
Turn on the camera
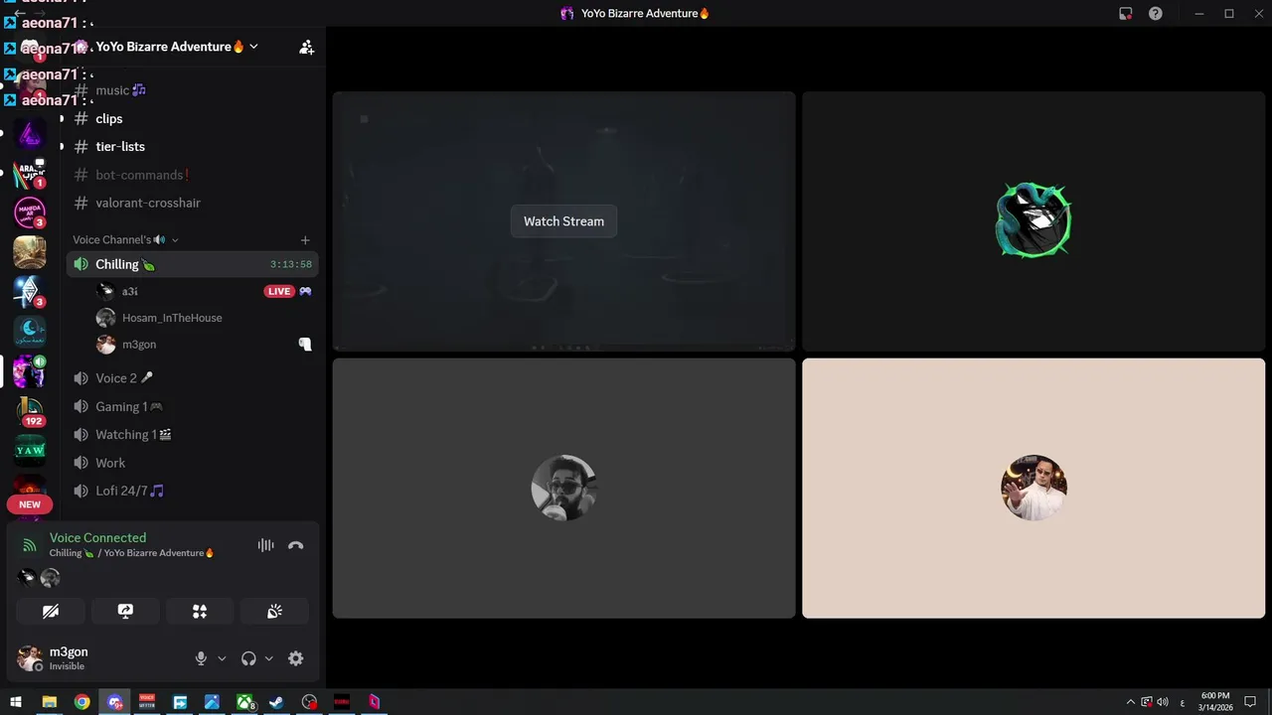(51, 611)
